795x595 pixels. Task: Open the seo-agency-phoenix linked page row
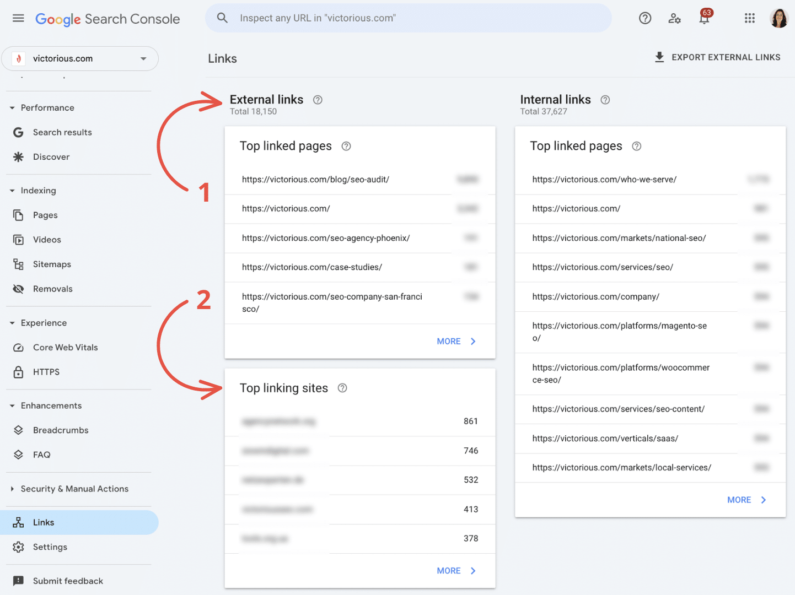(x=360, y=238)
